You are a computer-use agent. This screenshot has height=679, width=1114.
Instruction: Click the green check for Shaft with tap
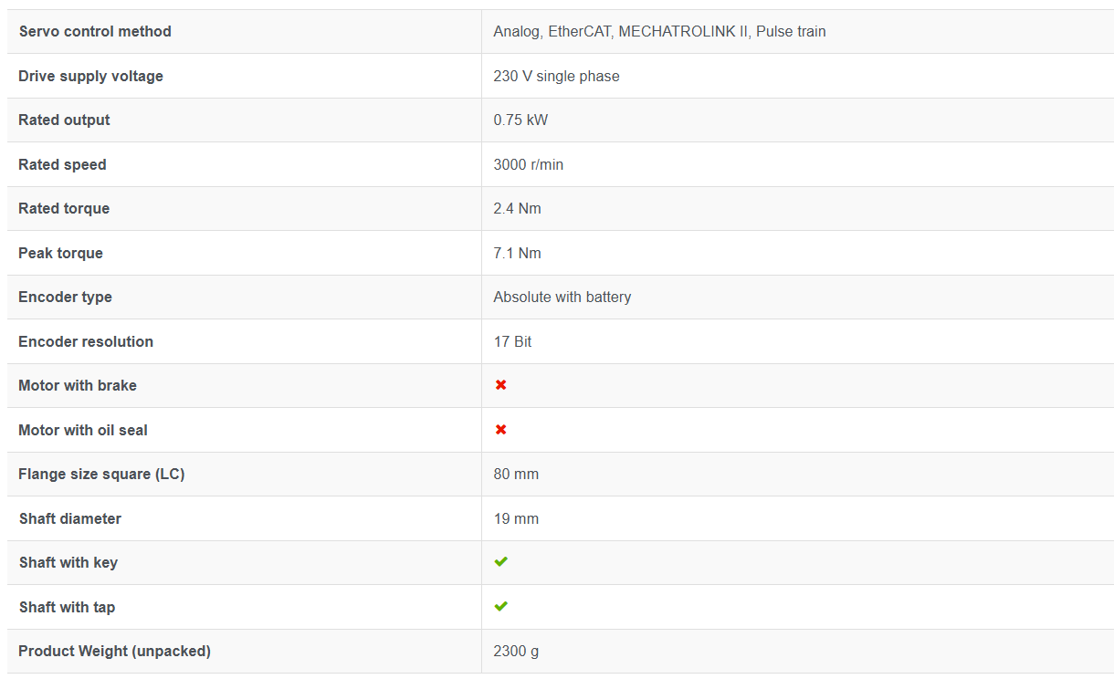pyautogui.click(x=500, y=606)
